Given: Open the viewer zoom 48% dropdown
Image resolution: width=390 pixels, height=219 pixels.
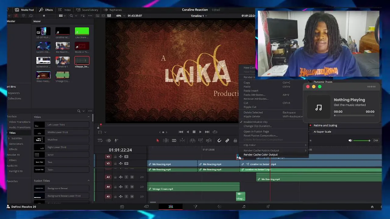Looking at the screenshot, I should (120, 16).
